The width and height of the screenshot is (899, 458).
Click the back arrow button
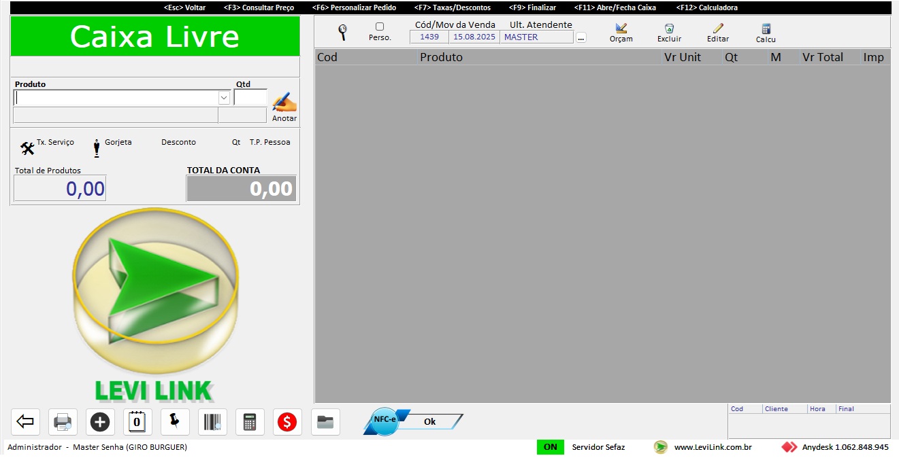[x=25, y=422]
